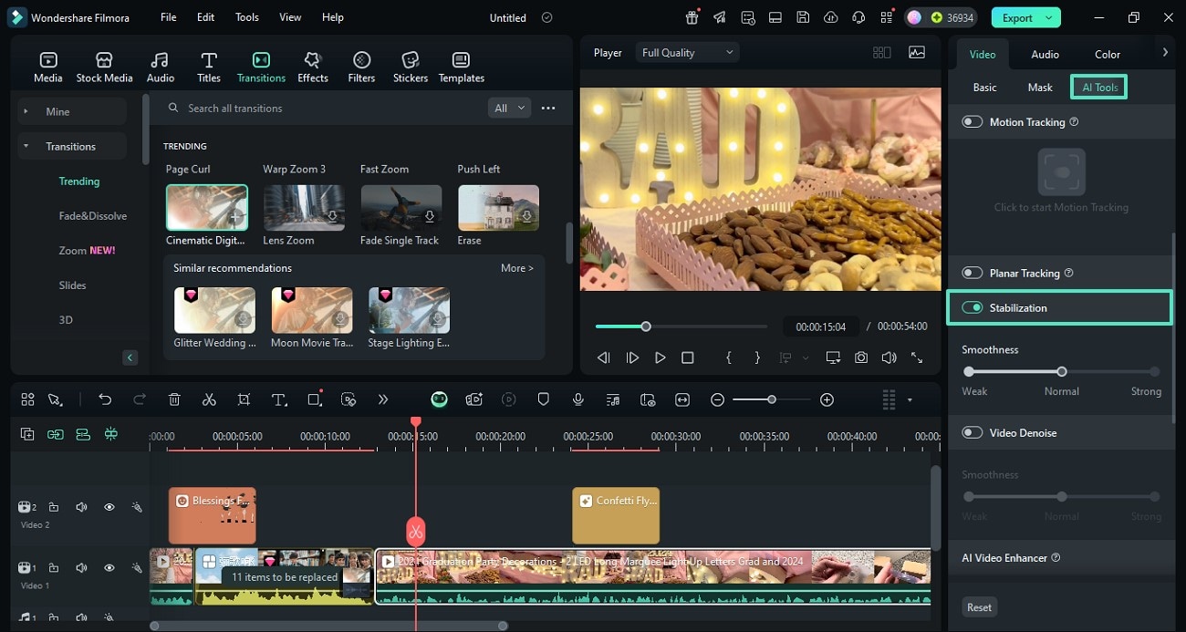Screen dimensions: 1186x632
Task: Click the Undo arrow in timeline toolbar
Action: (105, 399)
